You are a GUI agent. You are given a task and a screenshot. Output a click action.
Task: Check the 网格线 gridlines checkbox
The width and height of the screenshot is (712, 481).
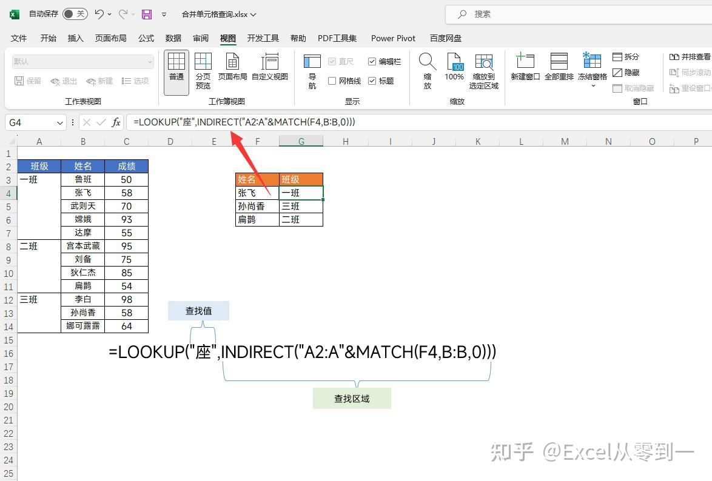tap(332, 81)
